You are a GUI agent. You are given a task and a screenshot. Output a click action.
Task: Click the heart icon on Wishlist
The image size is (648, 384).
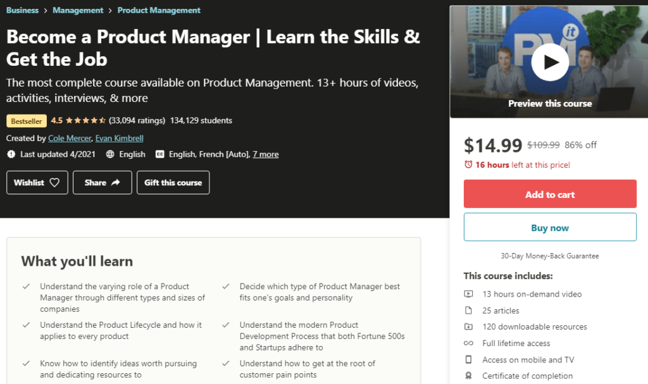coord(54,183)
